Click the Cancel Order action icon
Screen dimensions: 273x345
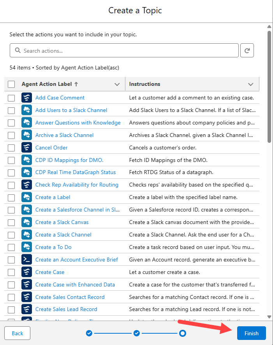click(26, 148)
